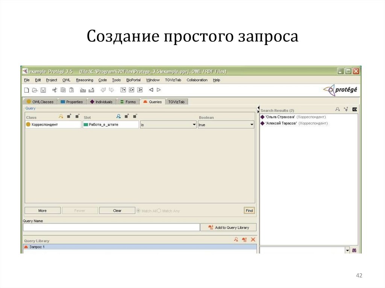Open the Collaboration menu
This screenshot has width=385, height=288.
(x=197, y=80)
